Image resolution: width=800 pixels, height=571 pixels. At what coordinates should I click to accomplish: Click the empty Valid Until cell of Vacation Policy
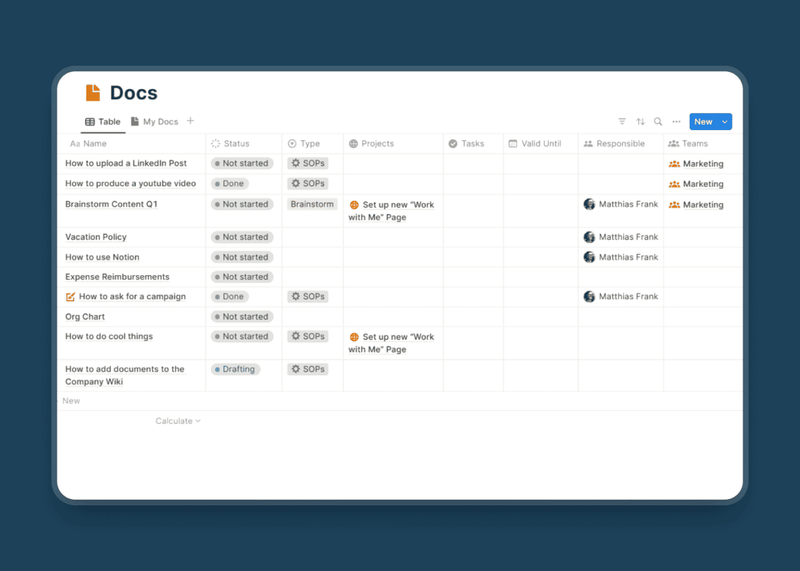[541, 237]
